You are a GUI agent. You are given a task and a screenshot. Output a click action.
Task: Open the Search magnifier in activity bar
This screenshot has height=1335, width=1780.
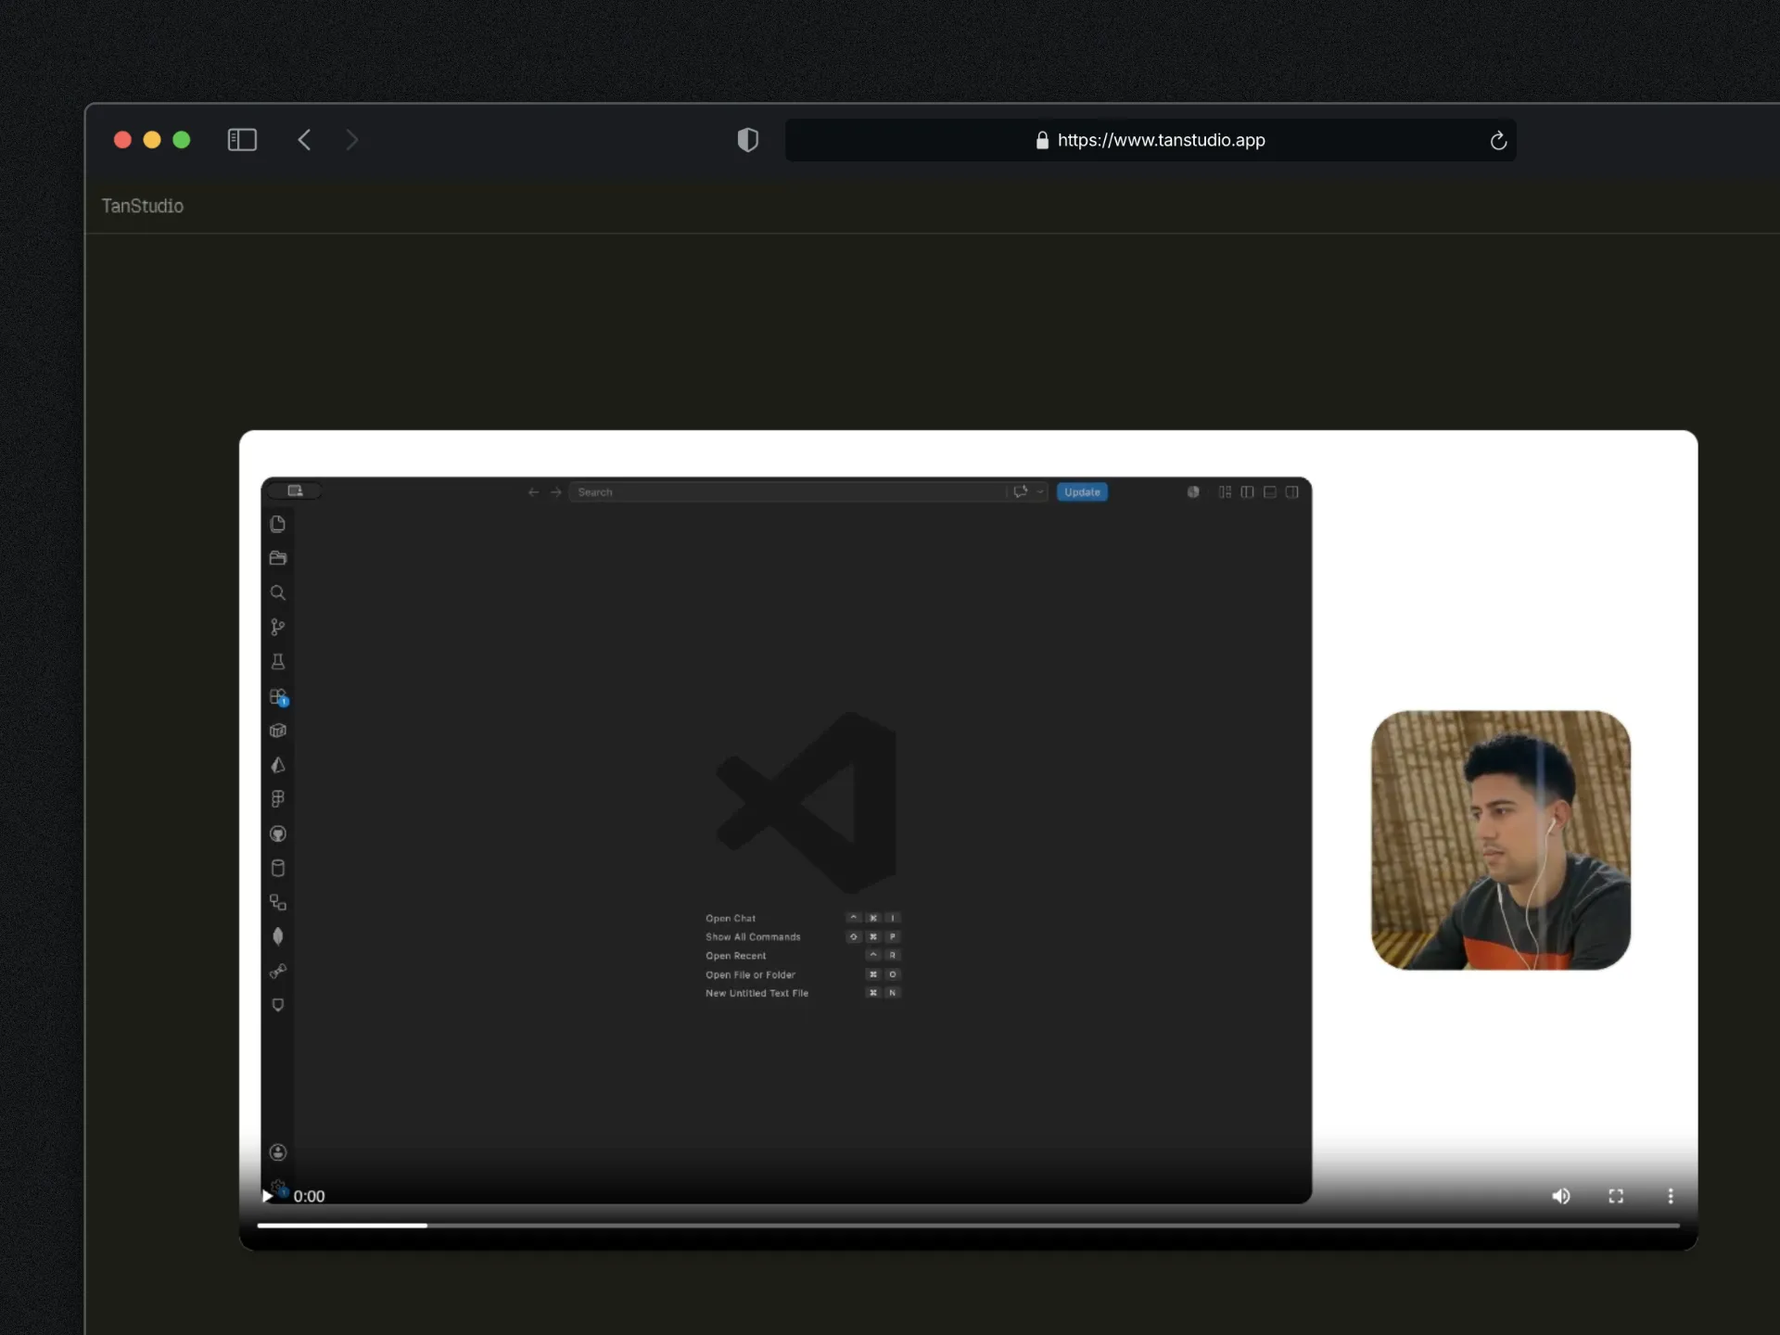[277, 592]
